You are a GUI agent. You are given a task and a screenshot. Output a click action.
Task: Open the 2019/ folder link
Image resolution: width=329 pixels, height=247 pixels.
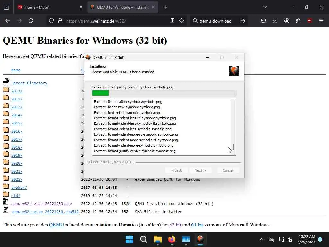17,155
